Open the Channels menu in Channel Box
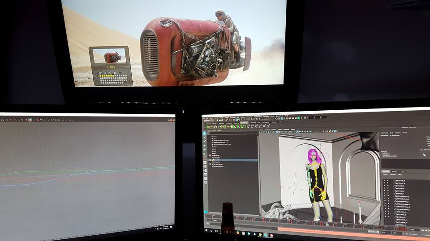 coord(385,133)
